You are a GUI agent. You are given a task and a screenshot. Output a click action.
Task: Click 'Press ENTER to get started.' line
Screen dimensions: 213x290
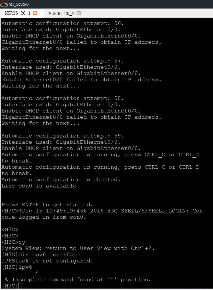click(x=47, y=205)
